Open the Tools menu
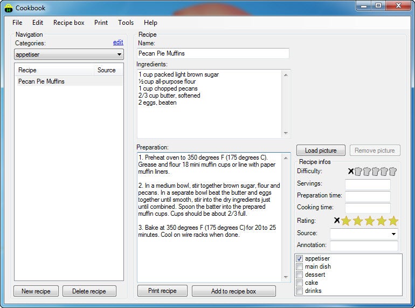This screenshot has height=308, width=415. (126, 23)
